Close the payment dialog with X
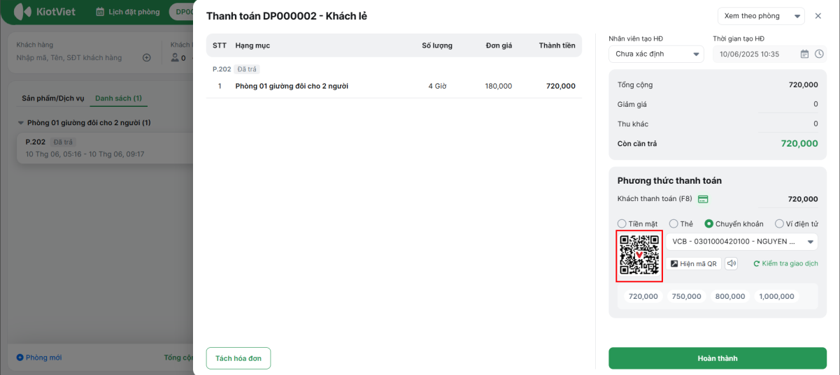This screenshot has width=840, height=375. tap(818, 16)
